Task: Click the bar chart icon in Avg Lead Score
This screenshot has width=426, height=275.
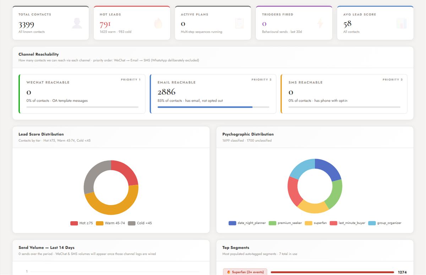Action: click(402, 23)
